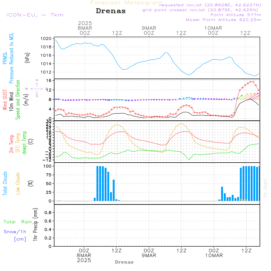Viewport: 271px width, 271px height.
Task: Click the 'Total Clouds' blue label
Action: pyautogui.click(x=5, y=183)
